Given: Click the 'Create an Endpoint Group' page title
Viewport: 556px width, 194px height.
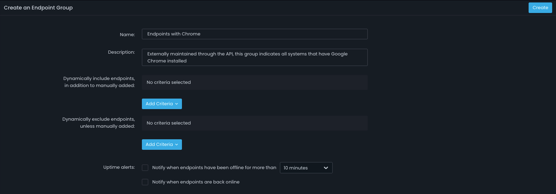Looking at the screenshot, I should (x=38, y=8).
